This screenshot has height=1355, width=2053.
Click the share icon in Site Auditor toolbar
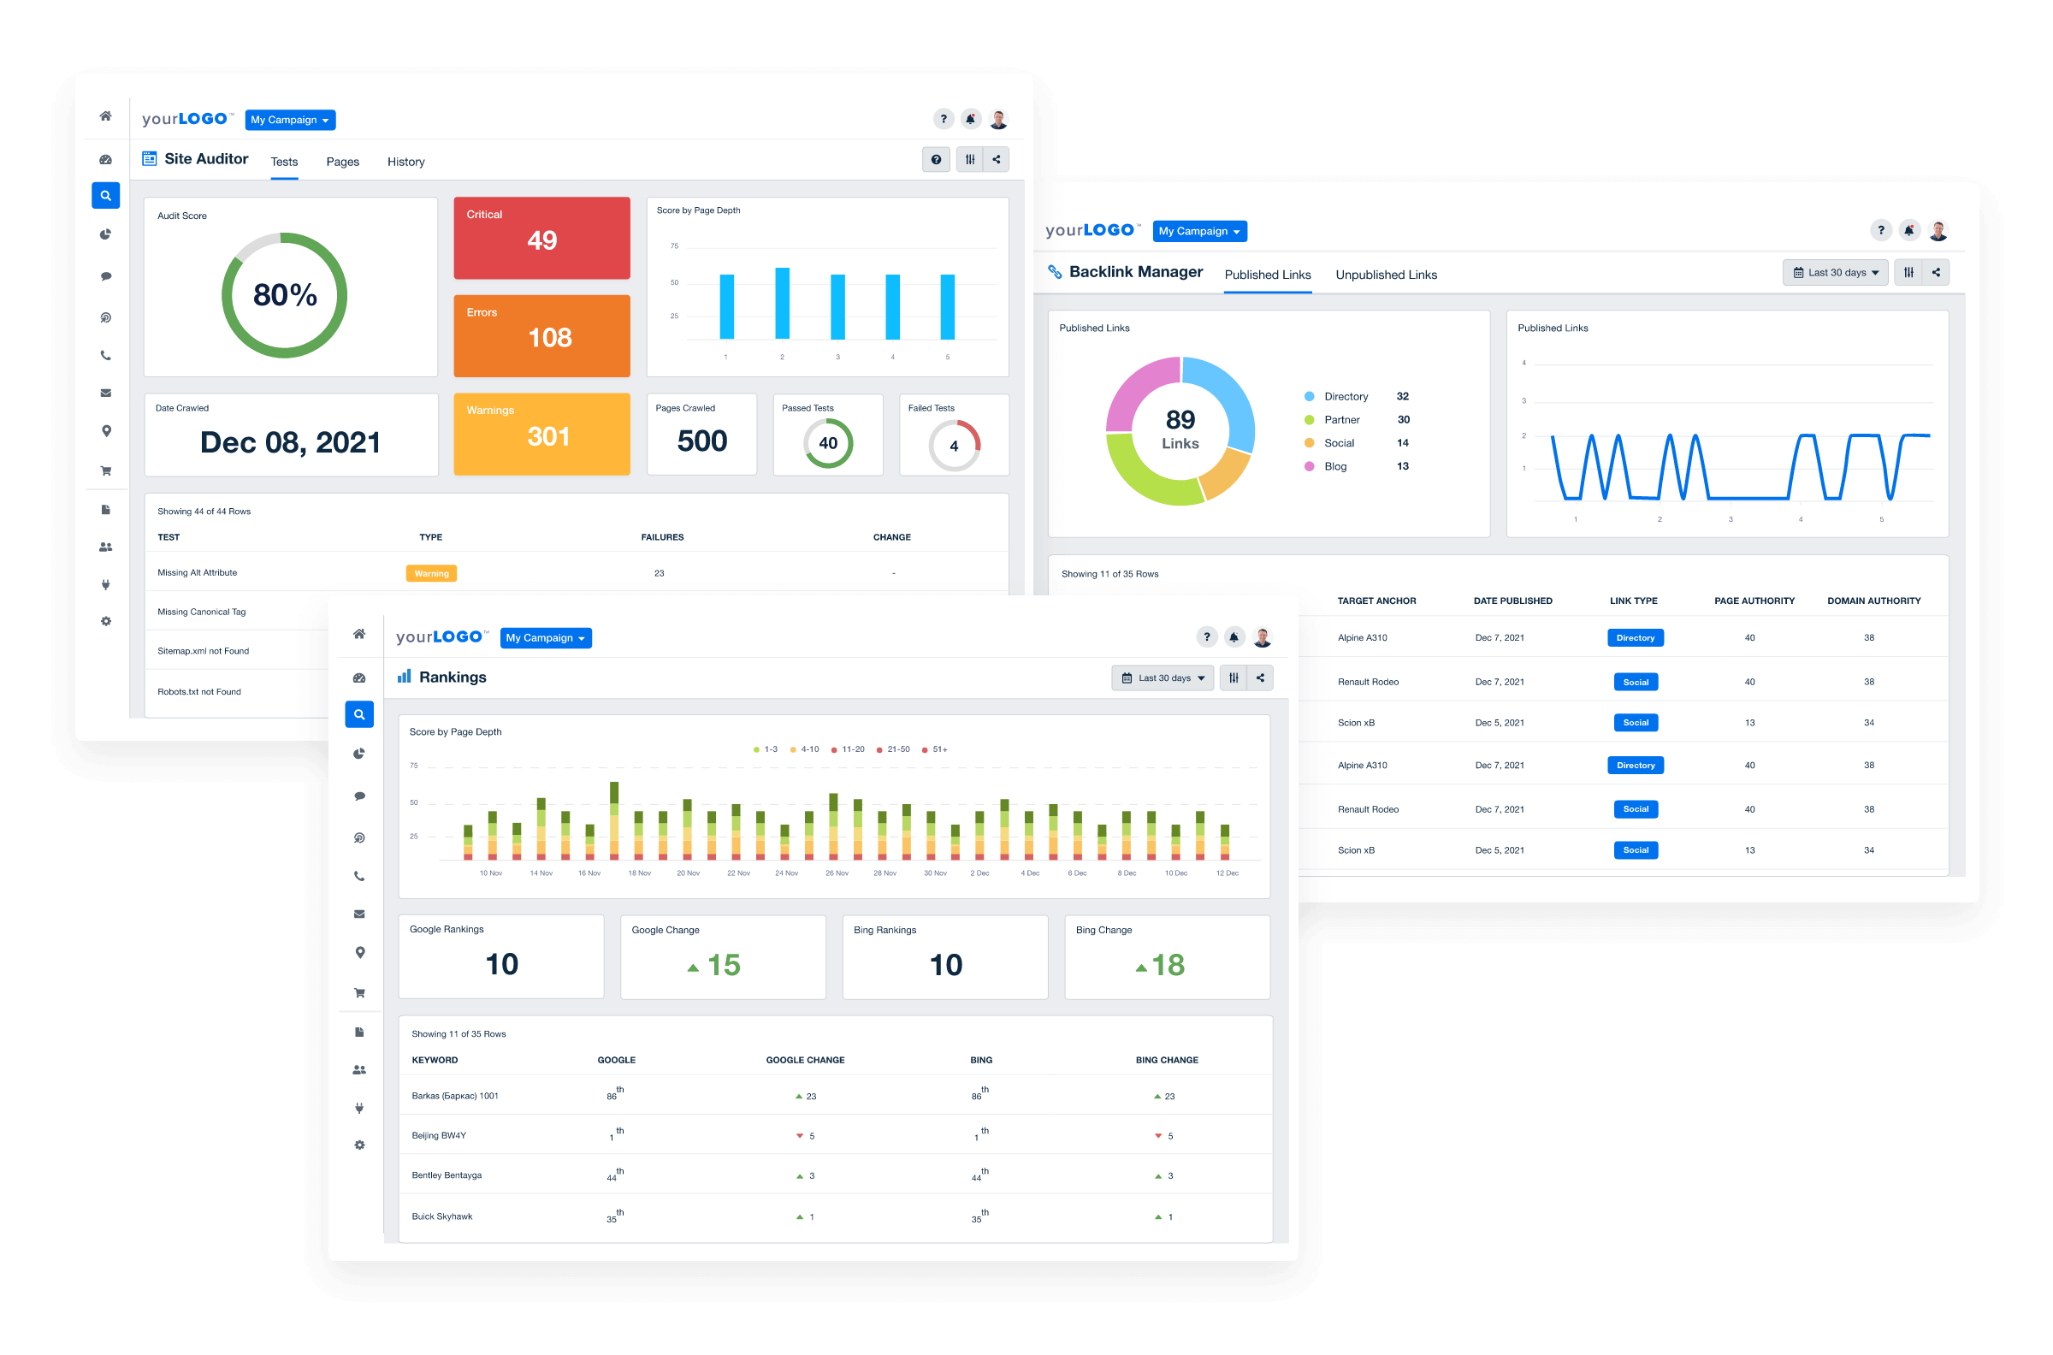[995, 162]
